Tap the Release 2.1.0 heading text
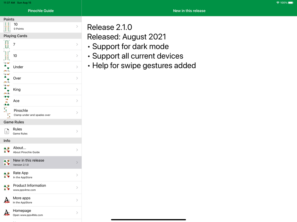 click(110, 27)
